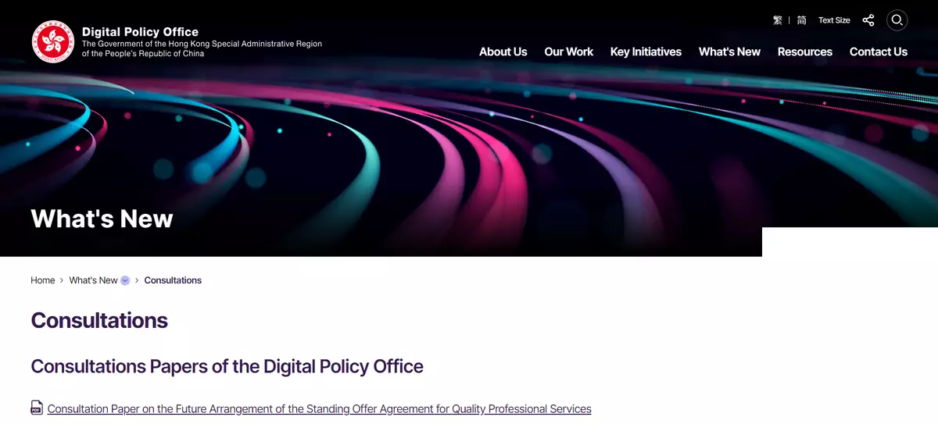Click the Consultations page heading

pos(99,320)
